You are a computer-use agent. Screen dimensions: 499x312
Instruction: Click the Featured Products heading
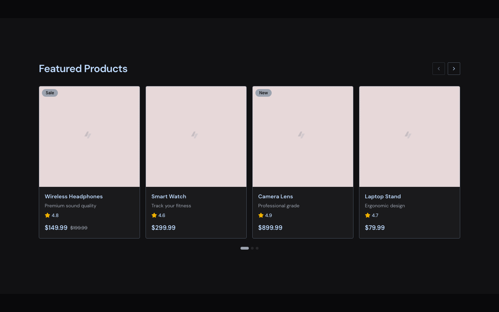pos(83,69)
